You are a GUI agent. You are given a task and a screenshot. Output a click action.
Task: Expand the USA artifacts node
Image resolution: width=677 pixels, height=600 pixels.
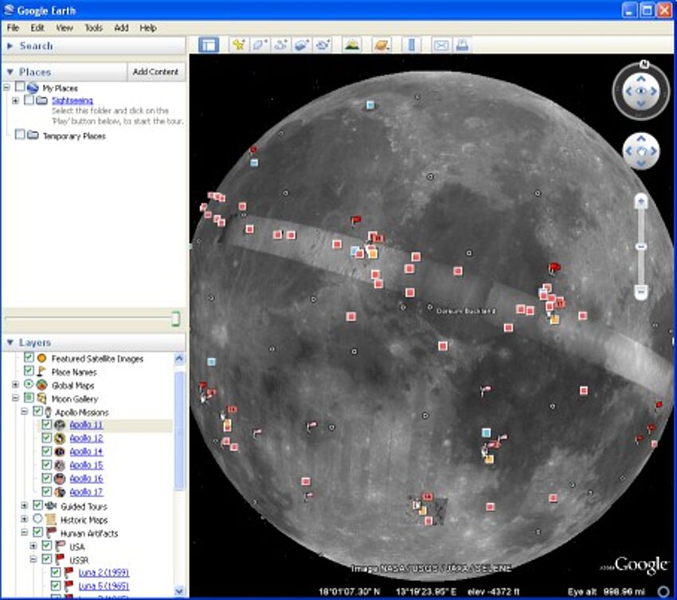33,546
